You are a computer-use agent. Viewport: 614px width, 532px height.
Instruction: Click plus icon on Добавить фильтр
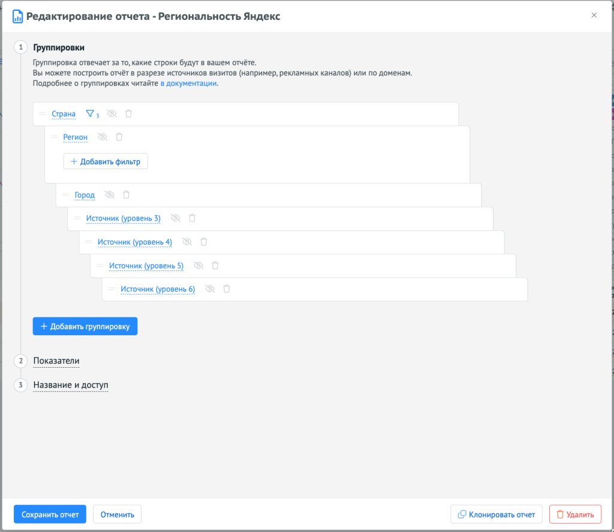pyautogui.click(x=73, y=161)
